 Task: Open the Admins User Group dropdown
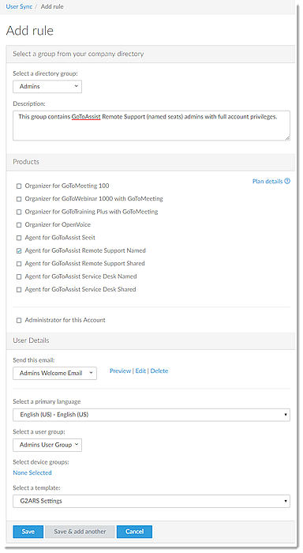[x=47, y=445]
